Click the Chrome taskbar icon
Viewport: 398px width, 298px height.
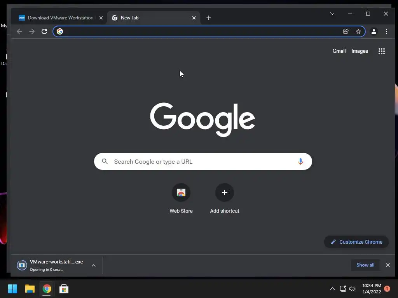(x=47, y=289)
